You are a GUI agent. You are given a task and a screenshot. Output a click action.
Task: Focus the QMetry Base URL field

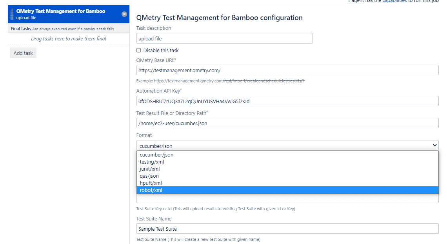click(287, 70)
